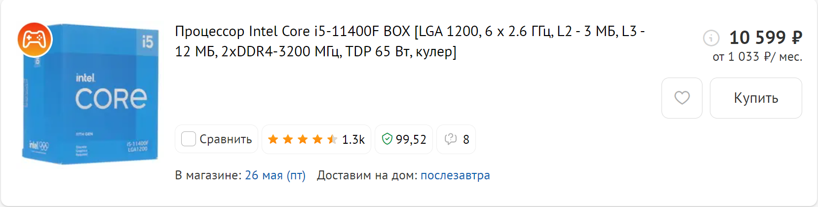The height and width of the screenshot is (207, 818).
Task: Click the 1.3k reviews count
Action: tap(353, 140)
